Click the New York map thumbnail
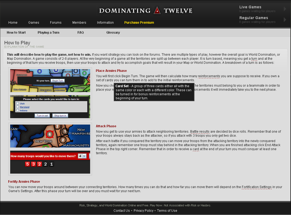This screenshot has height=215, width=291. [x=50, y=136]
